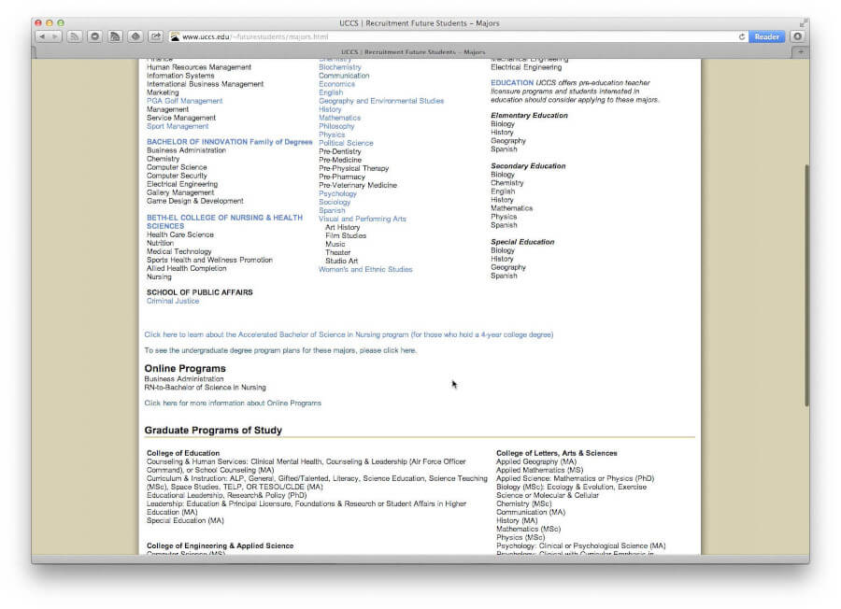Follow the Biochemistry link

click(x=340, y=67)
